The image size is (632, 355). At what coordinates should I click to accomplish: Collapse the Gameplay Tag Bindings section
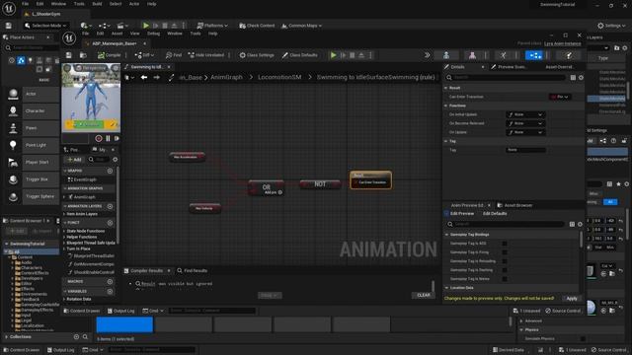click(x=446, y=235)
